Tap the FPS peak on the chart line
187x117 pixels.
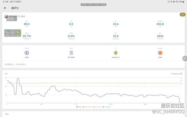click(x=18, y=78)
